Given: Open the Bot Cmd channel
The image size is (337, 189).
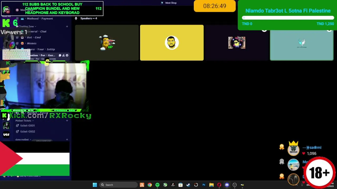Looking at the screenshot, I should tap(34, 37).
